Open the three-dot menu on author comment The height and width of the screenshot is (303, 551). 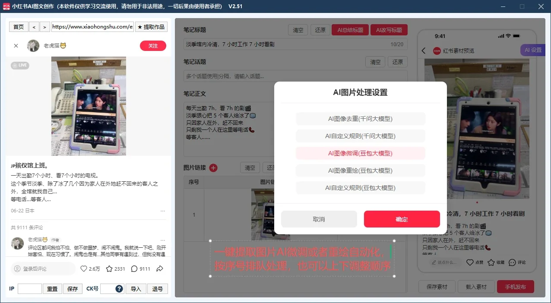point(163,240)
